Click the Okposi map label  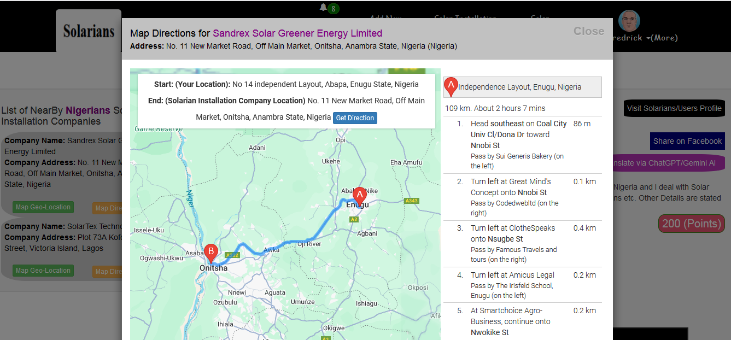tap(418, 288)
